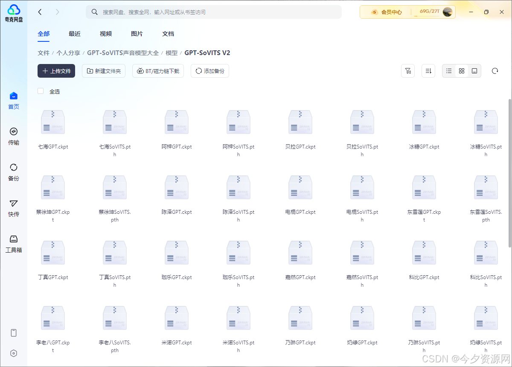This screenshot has height=367, width=512.
Task: Click the 贝拉SoVITS.pth filename text
Action: 362,150
